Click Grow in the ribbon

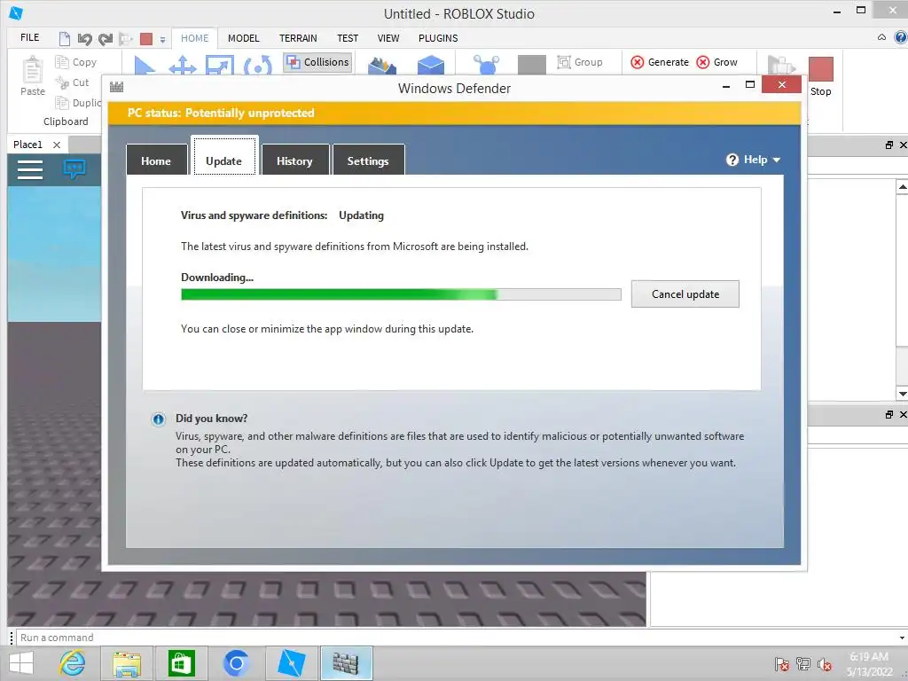(716, 62)
